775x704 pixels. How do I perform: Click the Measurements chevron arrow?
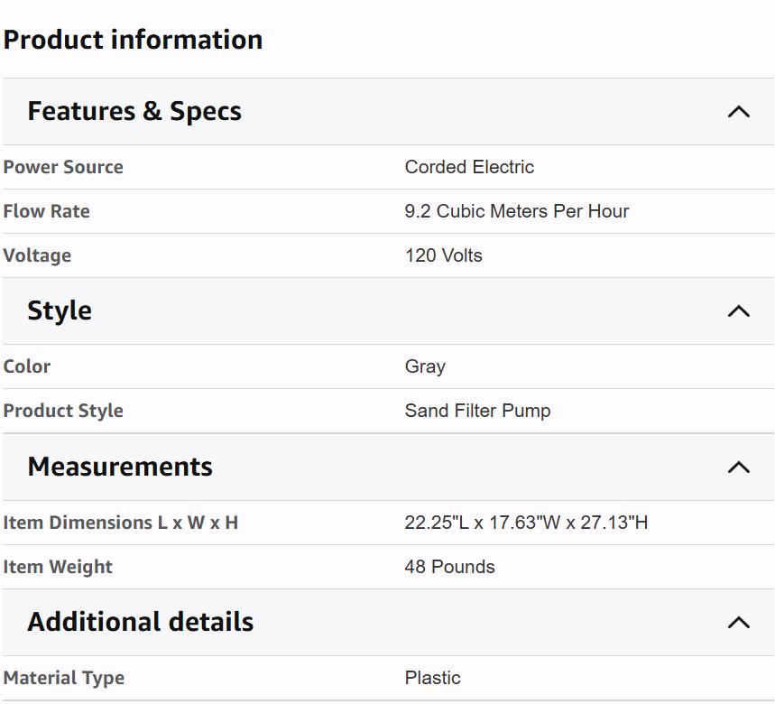(x=739, y=468)
